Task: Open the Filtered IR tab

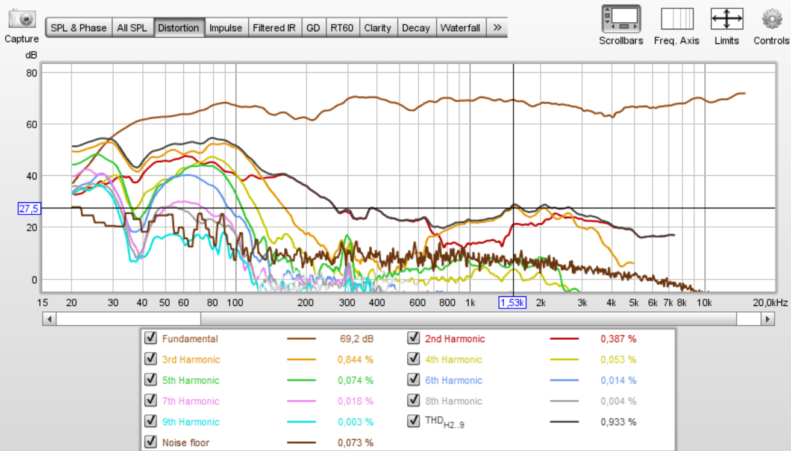Action: (x=274, y=28)
